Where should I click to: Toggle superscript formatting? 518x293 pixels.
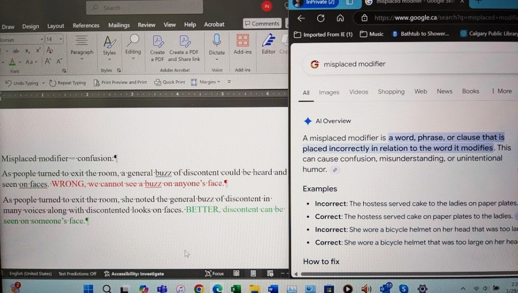point(38,51)
